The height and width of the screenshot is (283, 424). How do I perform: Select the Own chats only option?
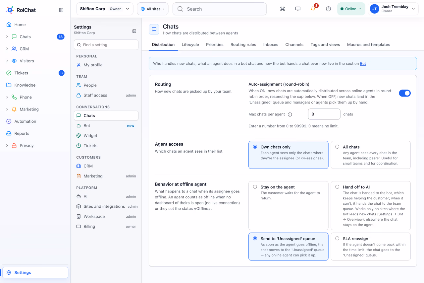click(x=289, y=155)
